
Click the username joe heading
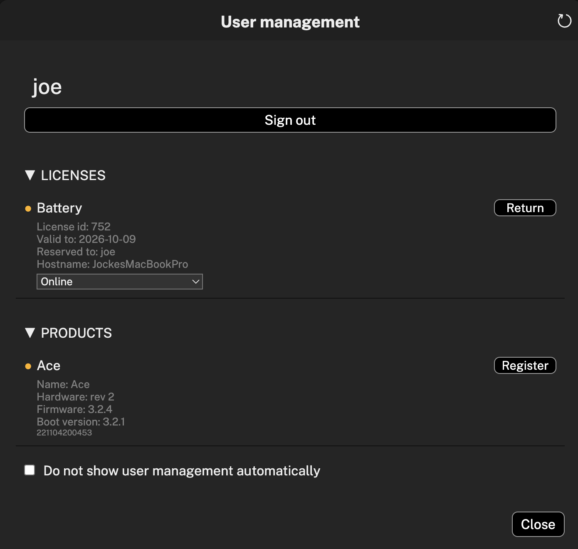point(47,87)
